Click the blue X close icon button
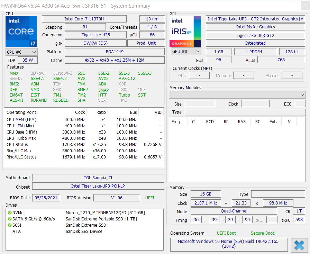Image resolution: width=310 pixels, height=254 pixels. point(299,245)
